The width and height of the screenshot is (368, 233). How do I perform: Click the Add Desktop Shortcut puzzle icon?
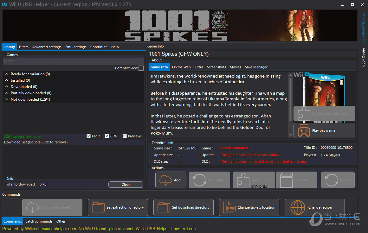[304, 113]
